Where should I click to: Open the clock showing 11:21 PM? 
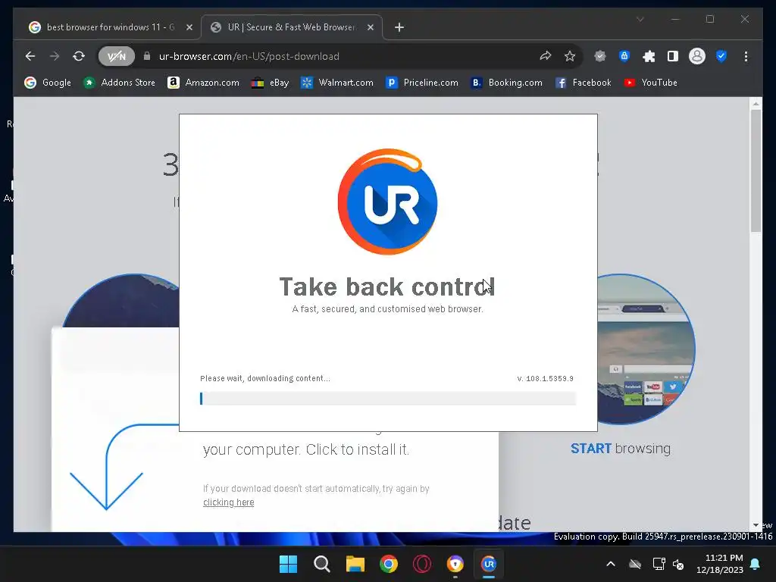pos(720,564)
